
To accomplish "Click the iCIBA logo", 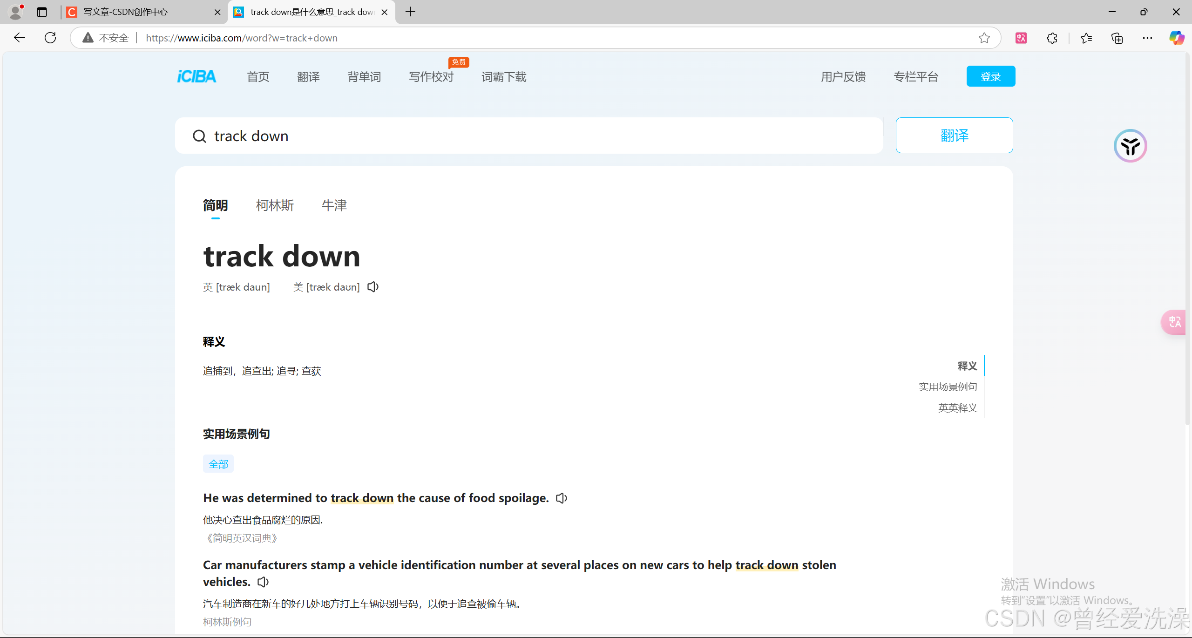I will (196, 76).
